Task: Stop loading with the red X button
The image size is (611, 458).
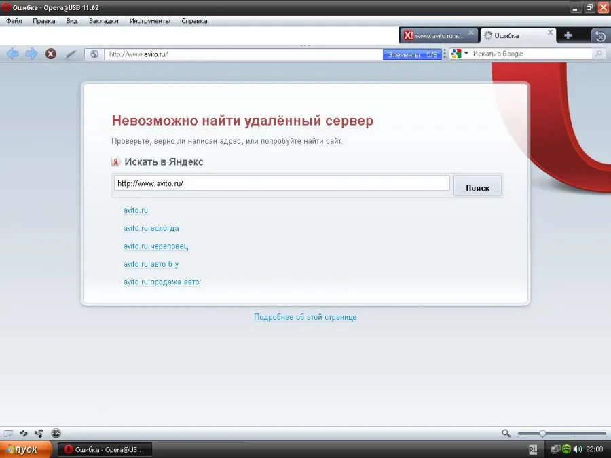Action: point(51,54)
